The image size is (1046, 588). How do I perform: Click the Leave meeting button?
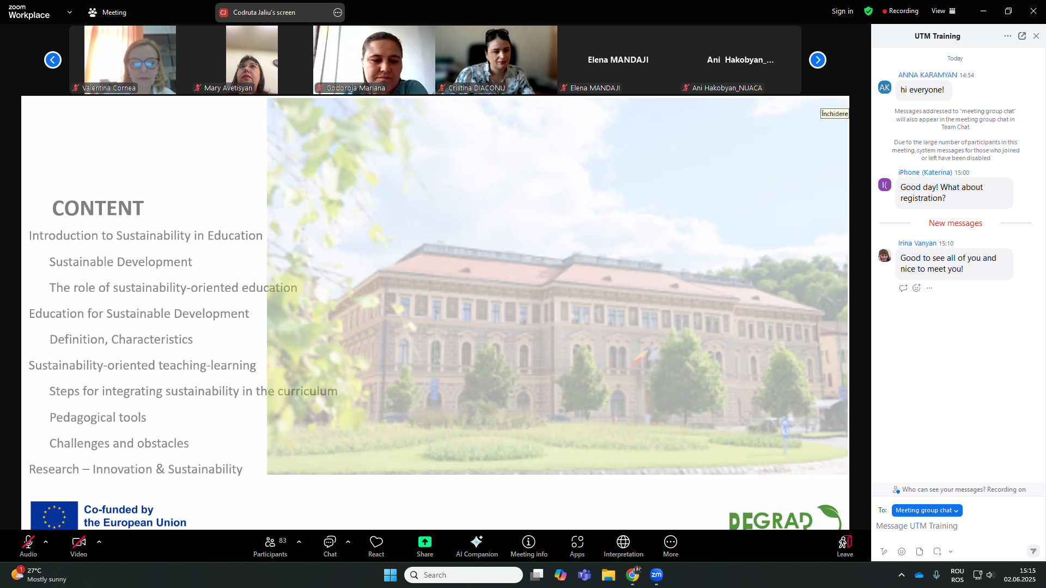(844, 546)
